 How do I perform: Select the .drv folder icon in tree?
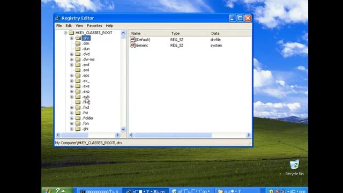tap(78, 38)
